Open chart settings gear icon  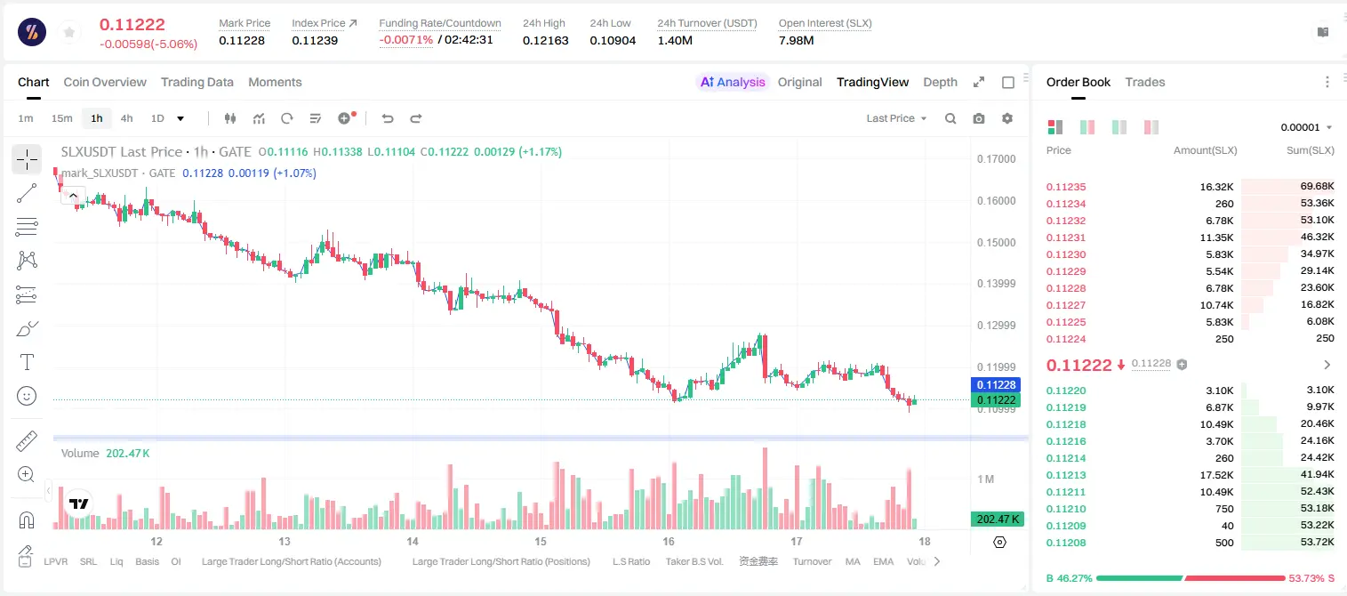coord(1007,118)
